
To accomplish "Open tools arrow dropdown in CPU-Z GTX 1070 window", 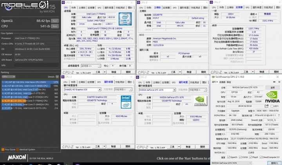I will [179, 147].
